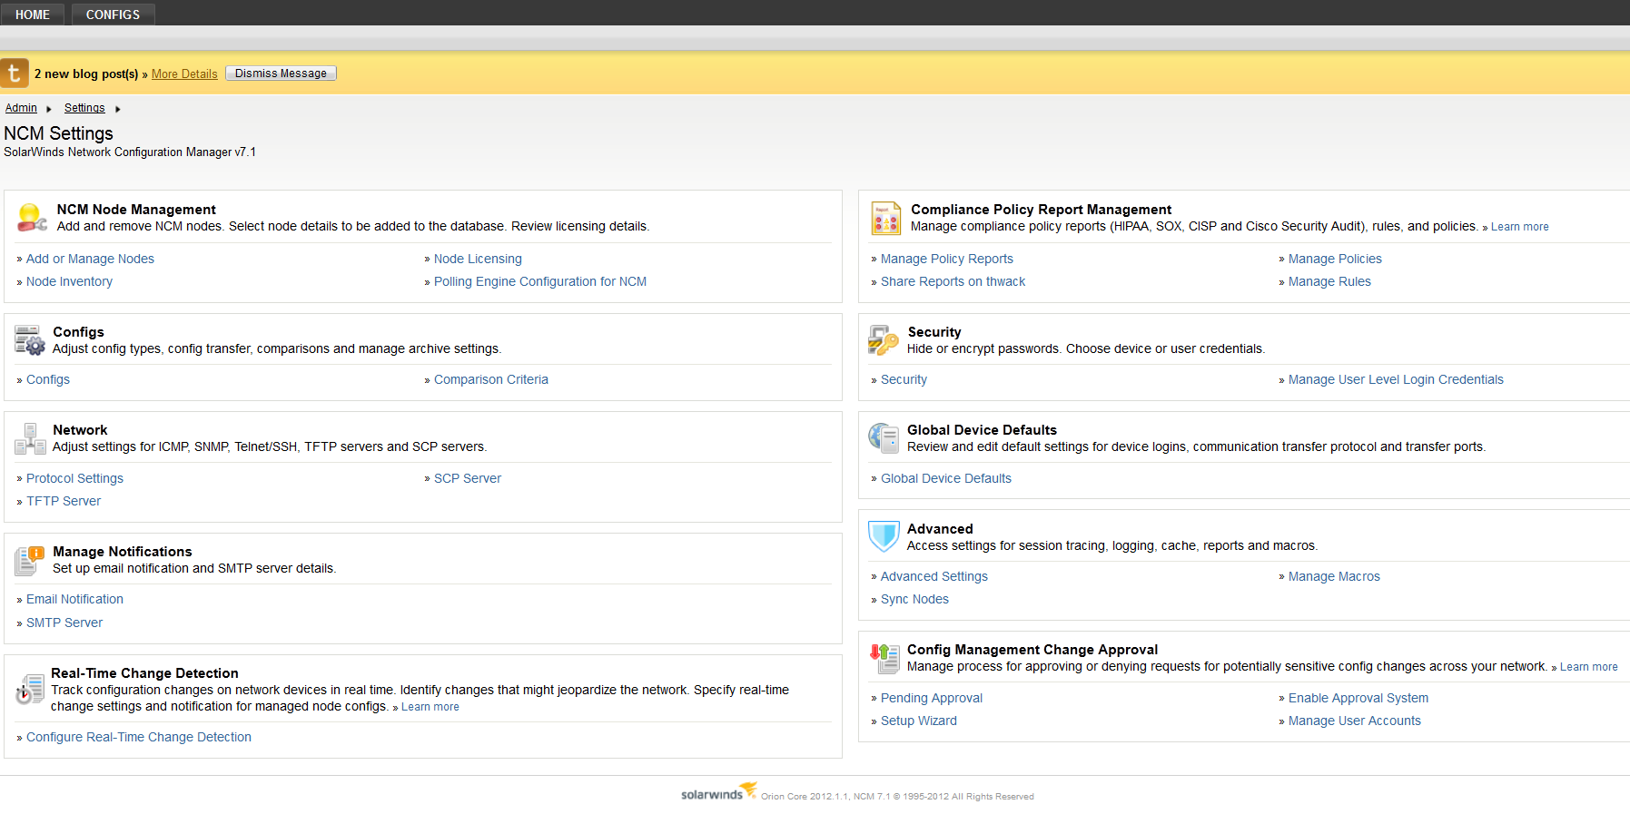Dismiss the blog post message
Image resolution: width=1630 pixels, height=814 pixels.
coord(281,74)
